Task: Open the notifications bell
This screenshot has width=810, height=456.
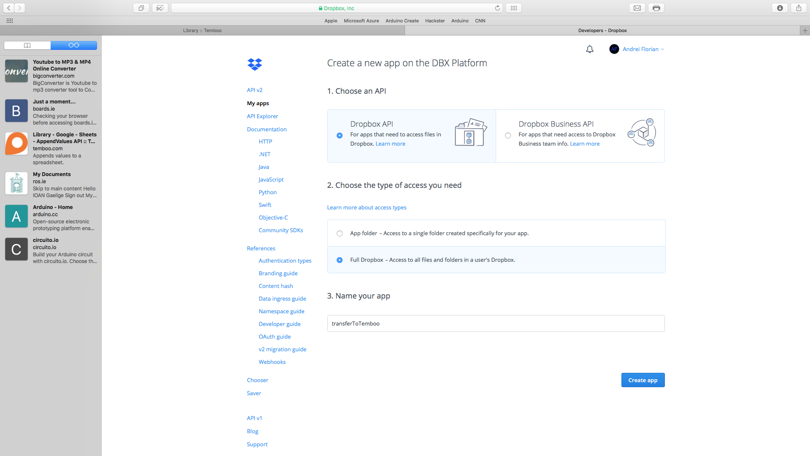Action: pyautogui.click(x=589, y=49)
